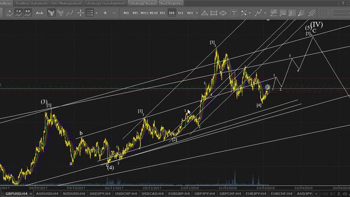The image size is (350, 197).
Task: Open the help question mark icon
Action: [x=343, y=3]
